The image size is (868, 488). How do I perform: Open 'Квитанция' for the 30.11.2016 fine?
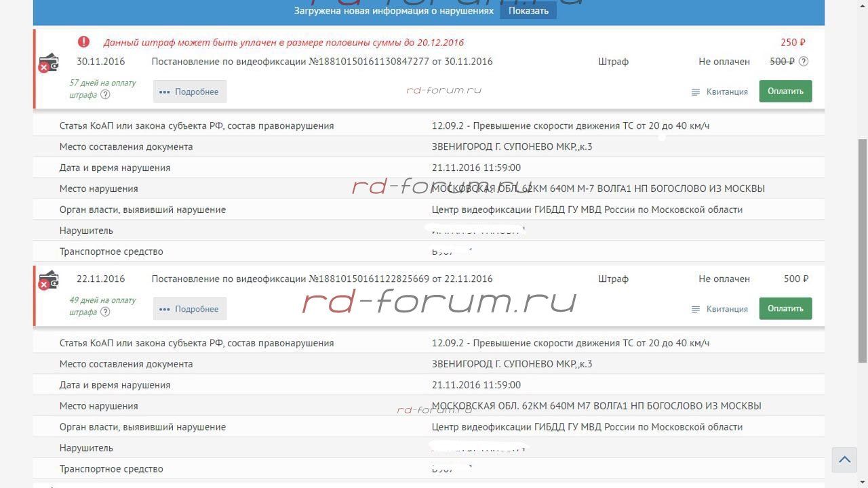719,92
